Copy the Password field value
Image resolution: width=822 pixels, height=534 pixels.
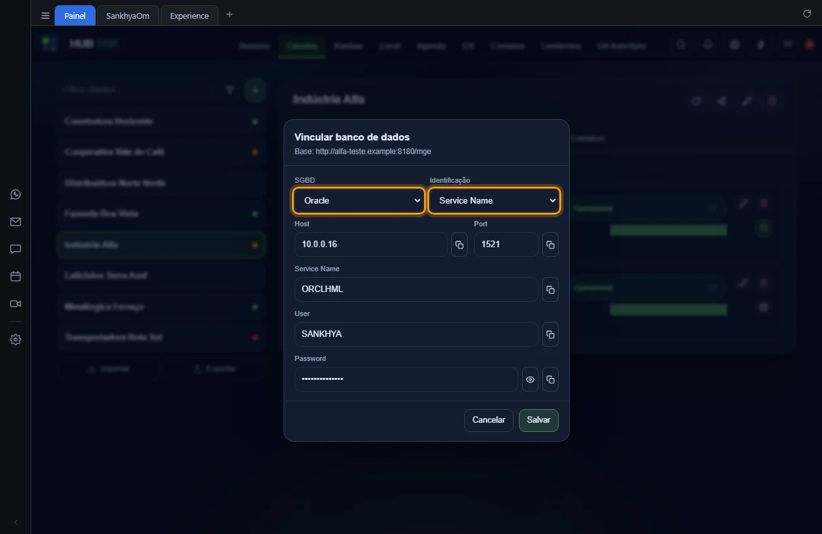(550, 379)
